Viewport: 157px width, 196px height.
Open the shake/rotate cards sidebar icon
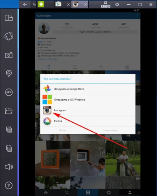[9, 36]
